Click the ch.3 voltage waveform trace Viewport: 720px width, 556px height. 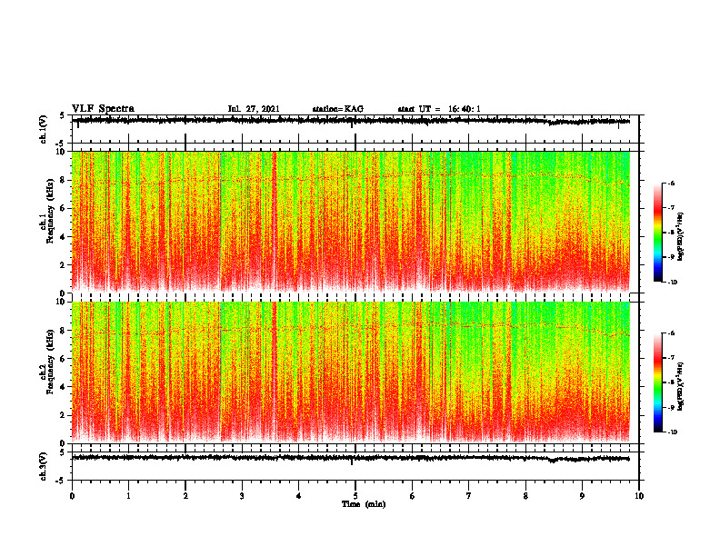[351, 458]
